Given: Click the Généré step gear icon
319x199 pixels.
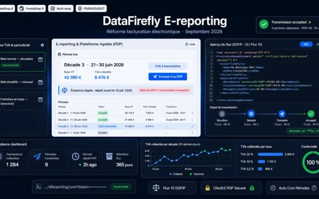Looking at the screenshot, I should (x=251, y=114).
